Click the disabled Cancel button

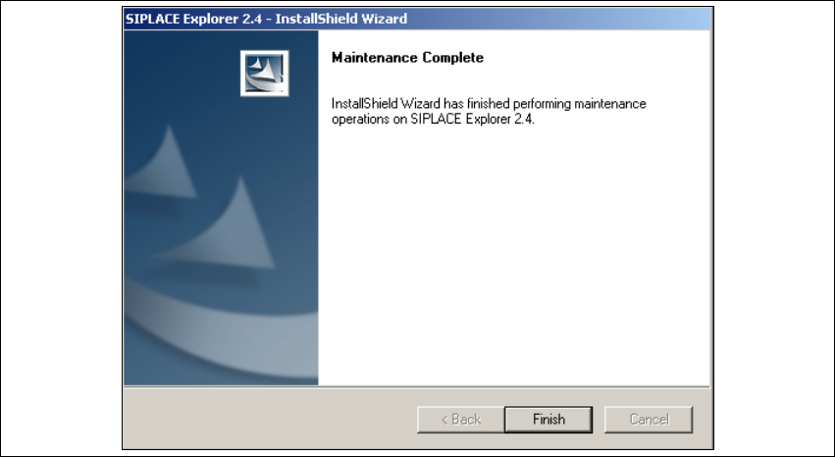(649, 419)
